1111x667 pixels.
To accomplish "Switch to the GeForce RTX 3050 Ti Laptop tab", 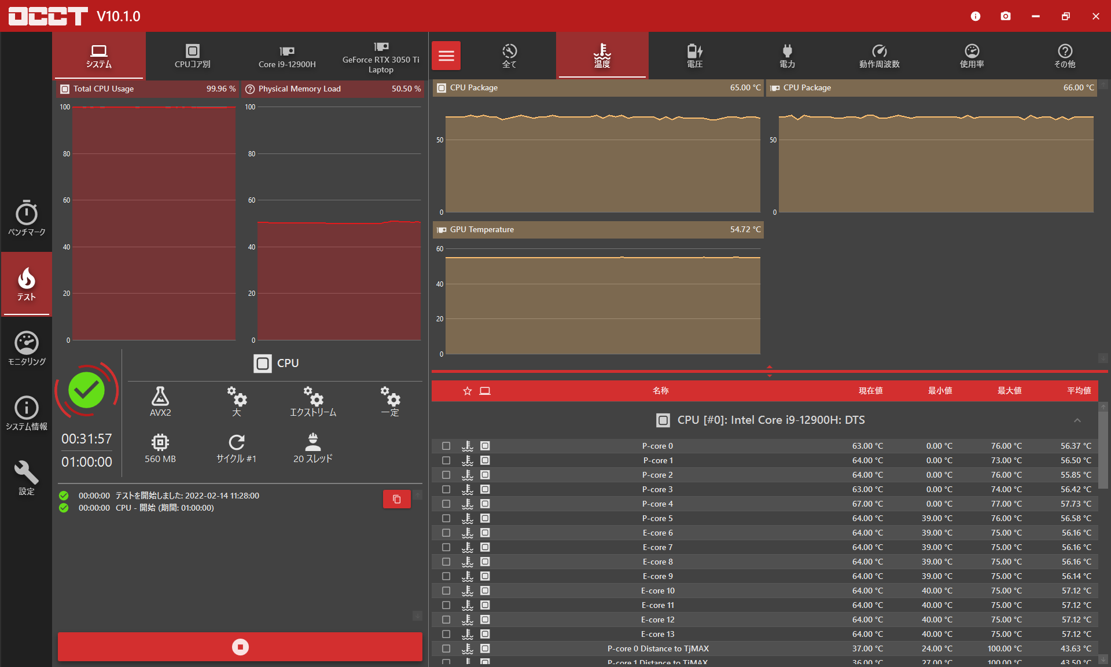I will pyautogui.click(x=381, y=56).
